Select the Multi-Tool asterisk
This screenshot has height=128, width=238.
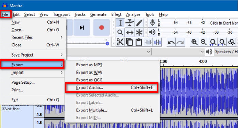point(139,32)
